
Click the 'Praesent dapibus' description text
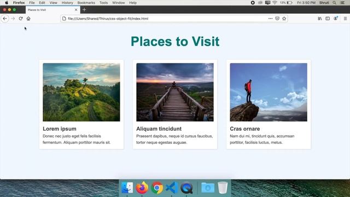coord(174,139)
